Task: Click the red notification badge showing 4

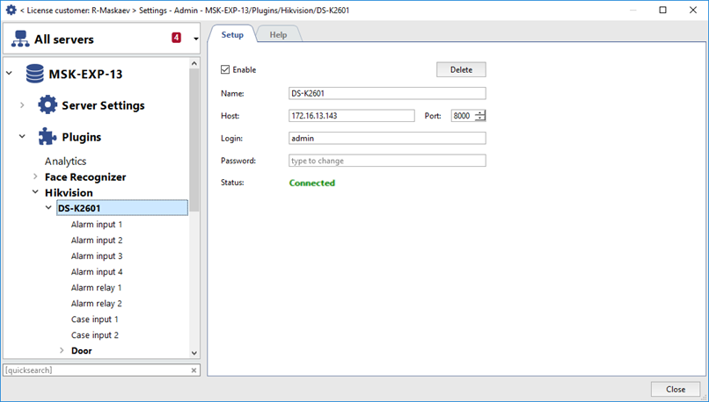Action: [x=176, y=39]
